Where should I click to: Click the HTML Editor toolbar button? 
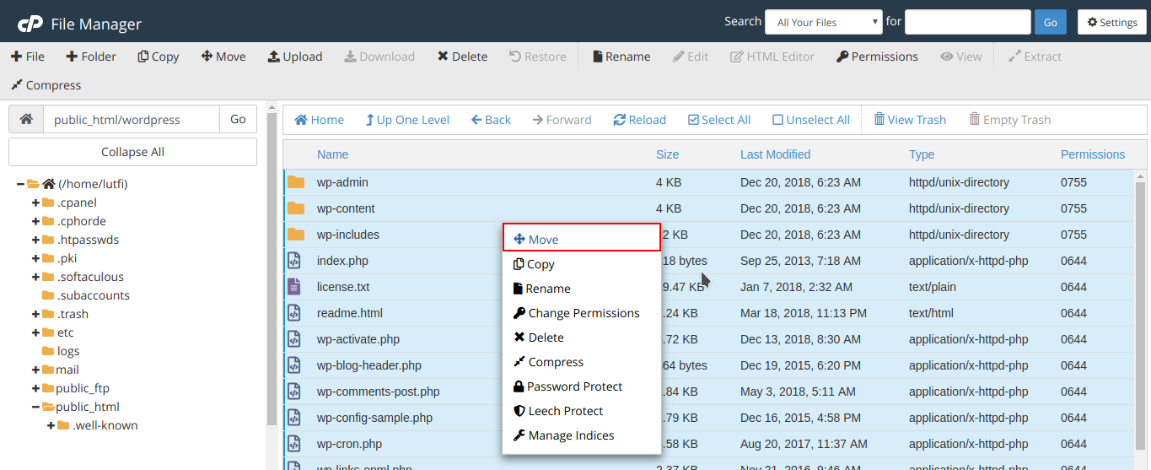point(772,57)
